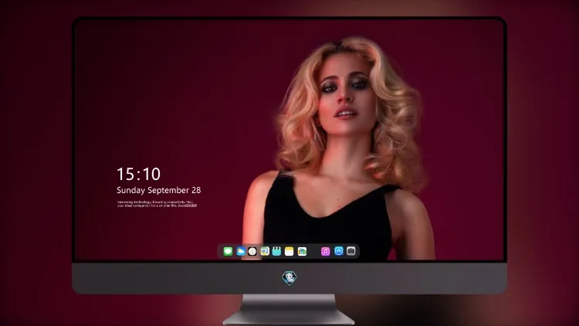
Task: Open the green Messages app in dock
Action: point(228,251)
